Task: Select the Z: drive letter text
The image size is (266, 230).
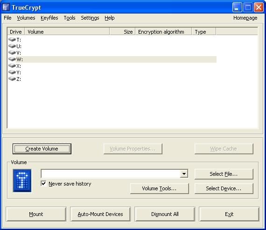Action: (19, 79)
